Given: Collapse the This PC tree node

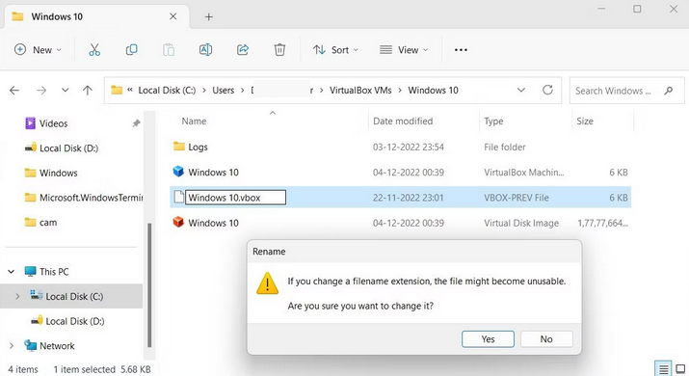Looking at the screenshot, I should [12, 272].
